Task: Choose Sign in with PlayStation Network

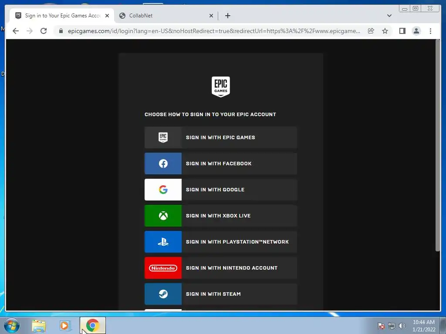Action: [221, 242]
